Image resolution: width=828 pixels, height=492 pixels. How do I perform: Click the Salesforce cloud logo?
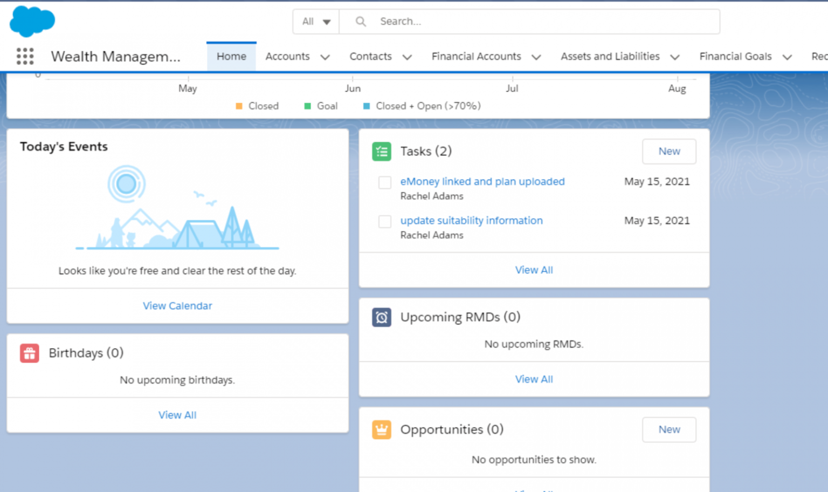coord(32,22)
